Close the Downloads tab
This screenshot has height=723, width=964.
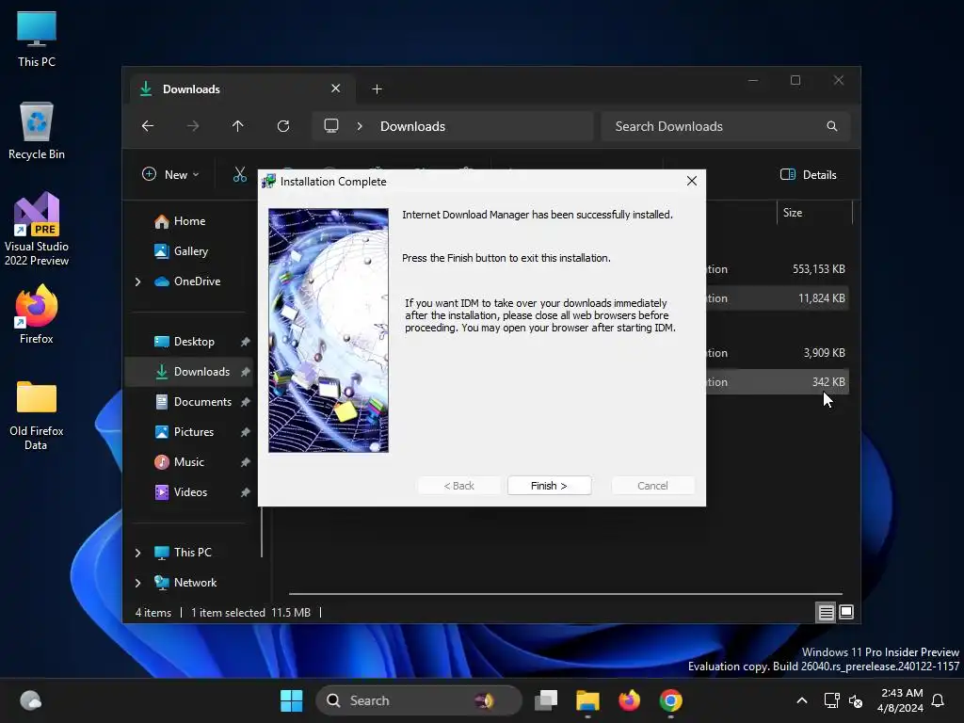click(336, 88)
